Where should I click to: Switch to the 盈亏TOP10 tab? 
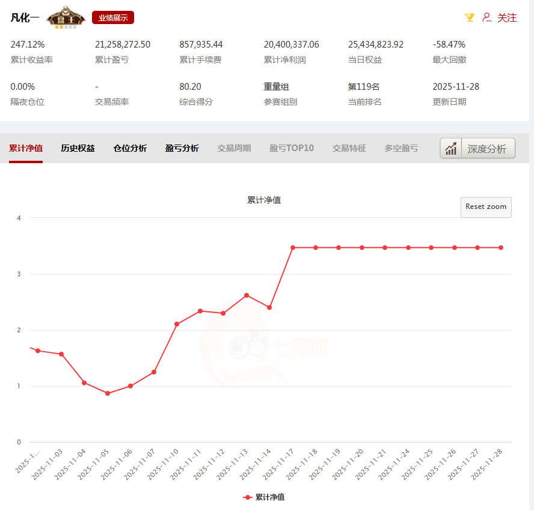click(x=292, y=148)
